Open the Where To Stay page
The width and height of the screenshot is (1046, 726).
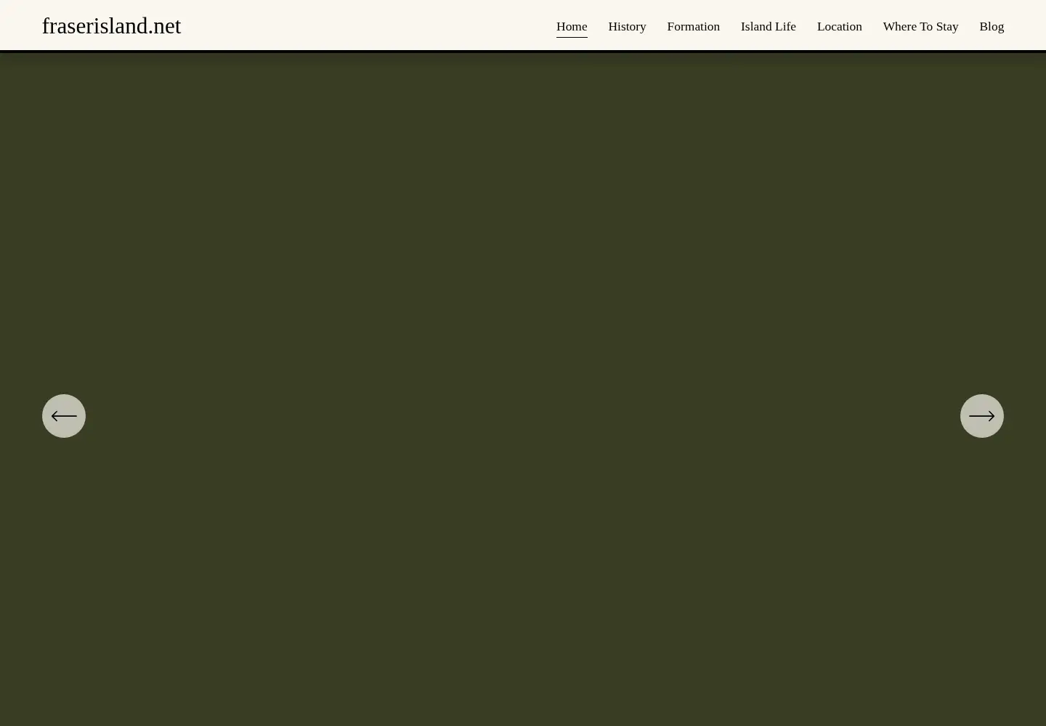point(920,26)
